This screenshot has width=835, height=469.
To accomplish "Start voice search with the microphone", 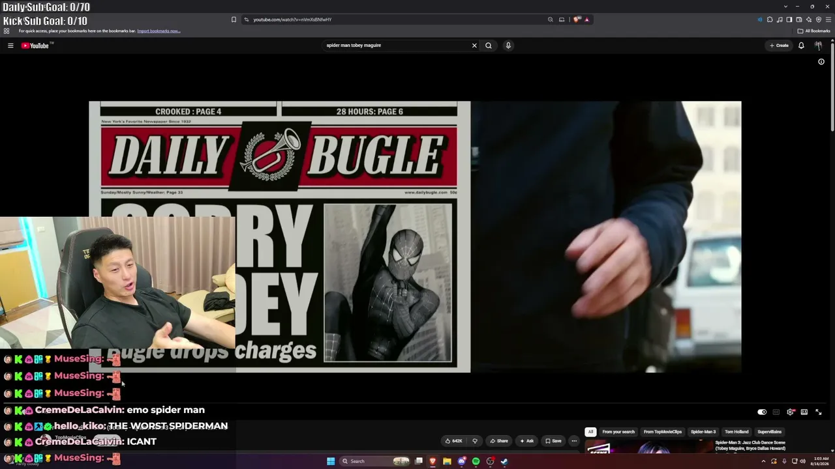I will pos(508,46).
